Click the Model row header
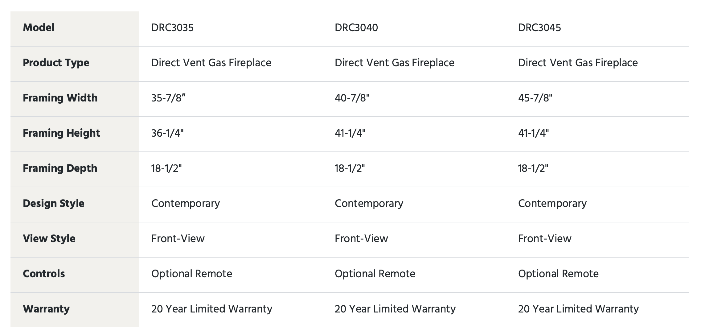Image resolution: width=701 pixels, height=335 pixels. pos(39,28)
